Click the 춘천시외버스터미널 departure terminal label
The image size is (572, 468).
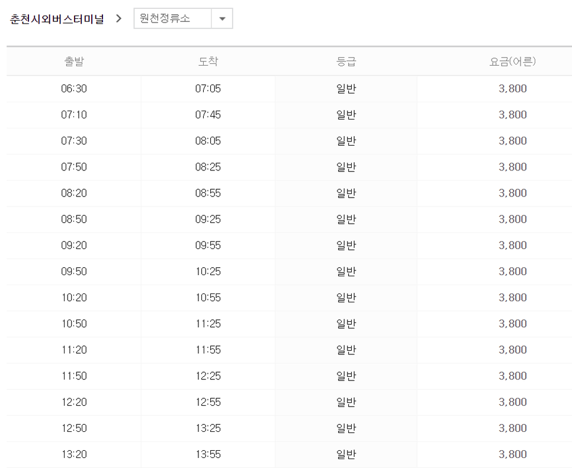(57, 19)
